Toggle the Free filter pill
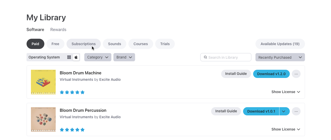Viewport: 331px width, 140px height. pyautogui.click(x=55, y=44)
